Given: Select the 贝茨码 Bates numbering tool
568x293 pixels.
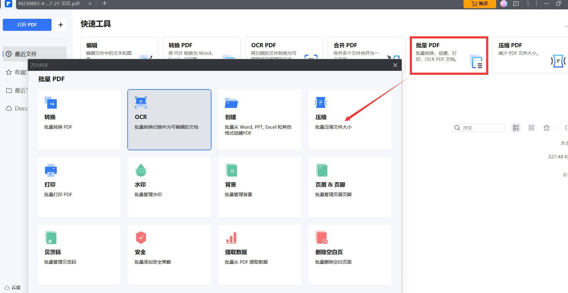Looking at the screenshot, I should coord(79,254).
